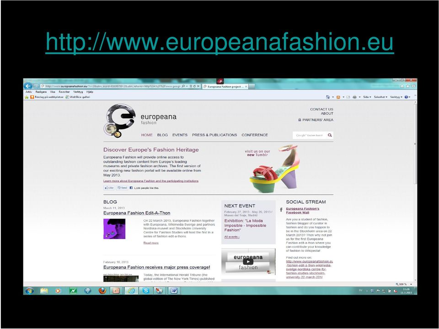The width and height of the screenshot is (439, 329).
Task: Open Microsoft Word from the taskbar
Action: (174, 291)
